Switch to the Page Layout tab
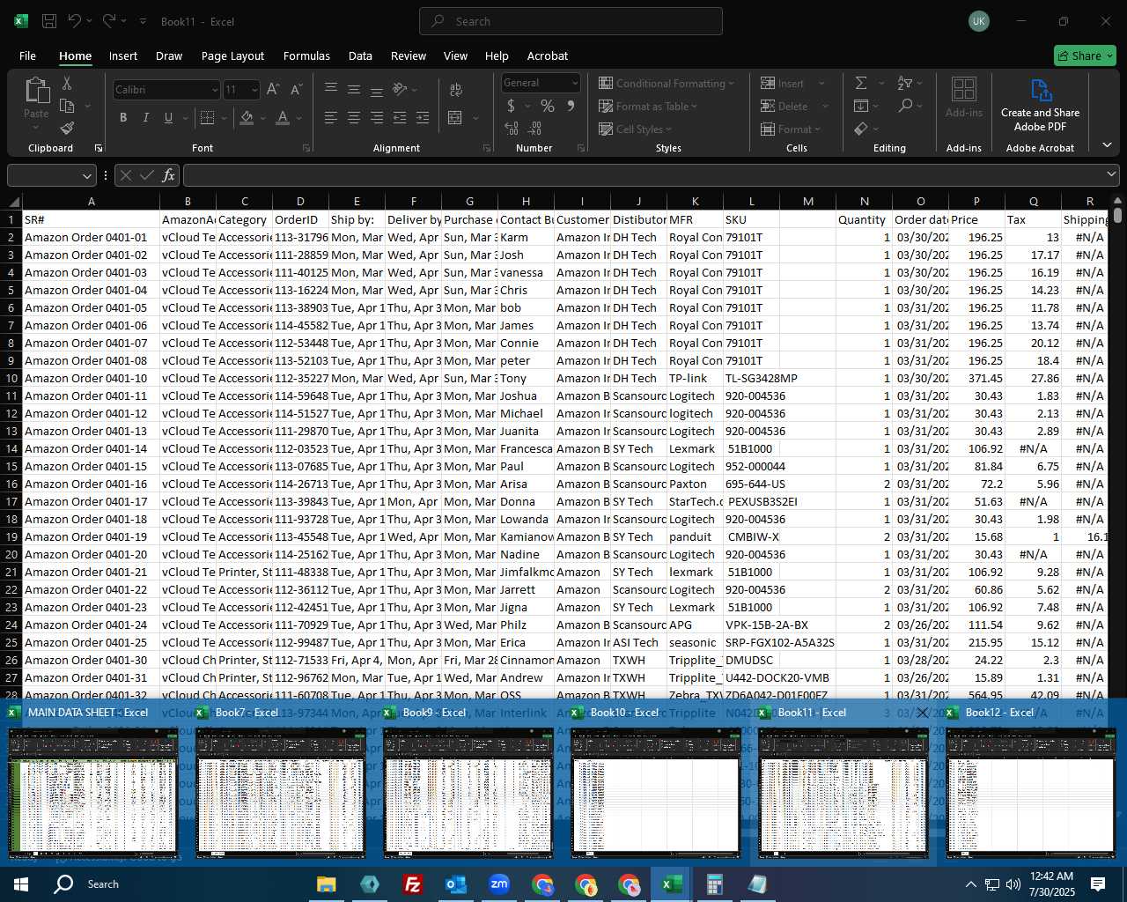 pyautogui.click(x=232, y=55)
